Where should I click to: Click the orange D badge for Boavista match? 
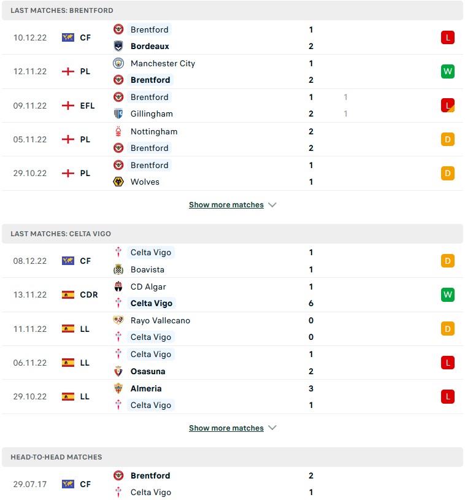point(448,261)
